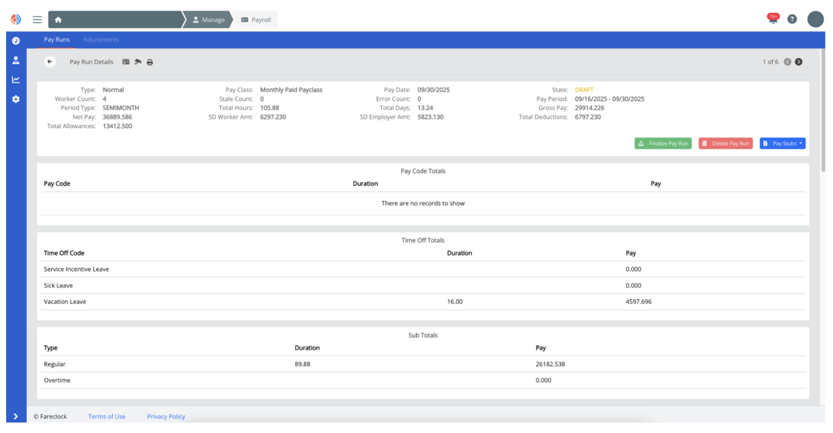Click the worker ID card icon
The height and width of the screenshot is (433, 833).
tap(126, 62)
